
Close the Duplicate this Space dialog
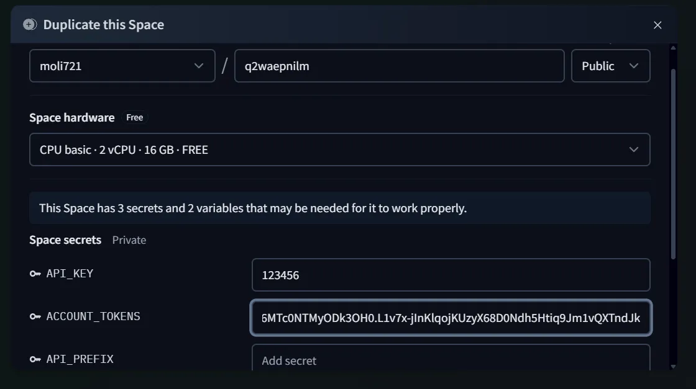(657, 25)
